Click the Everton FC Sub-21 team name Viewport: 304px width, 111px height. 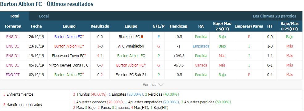click(131, 75)
